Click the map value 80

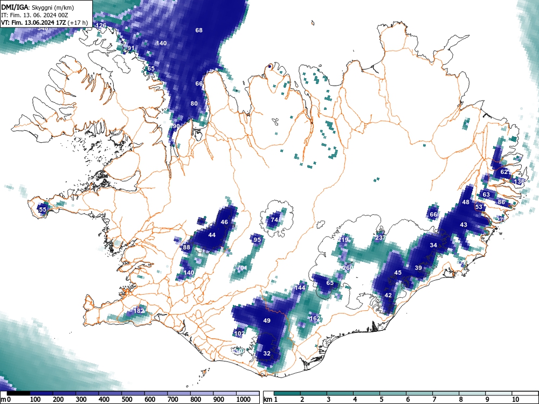pyautogui.click(x=194, y=103)
